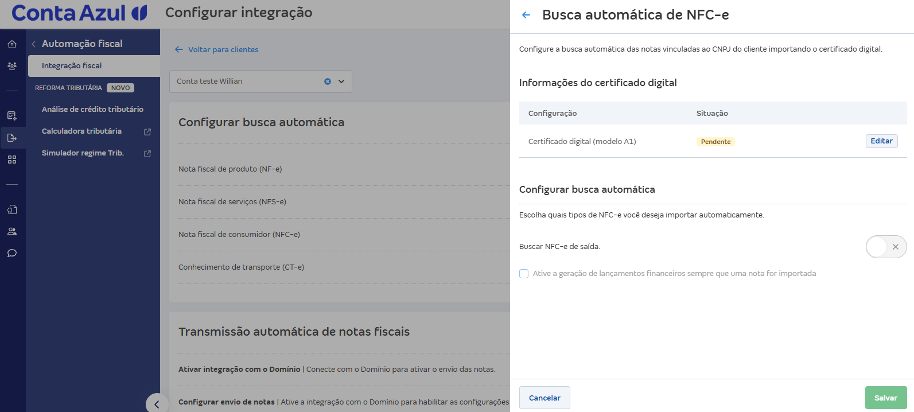Click Configurar envio de notas

227,402
